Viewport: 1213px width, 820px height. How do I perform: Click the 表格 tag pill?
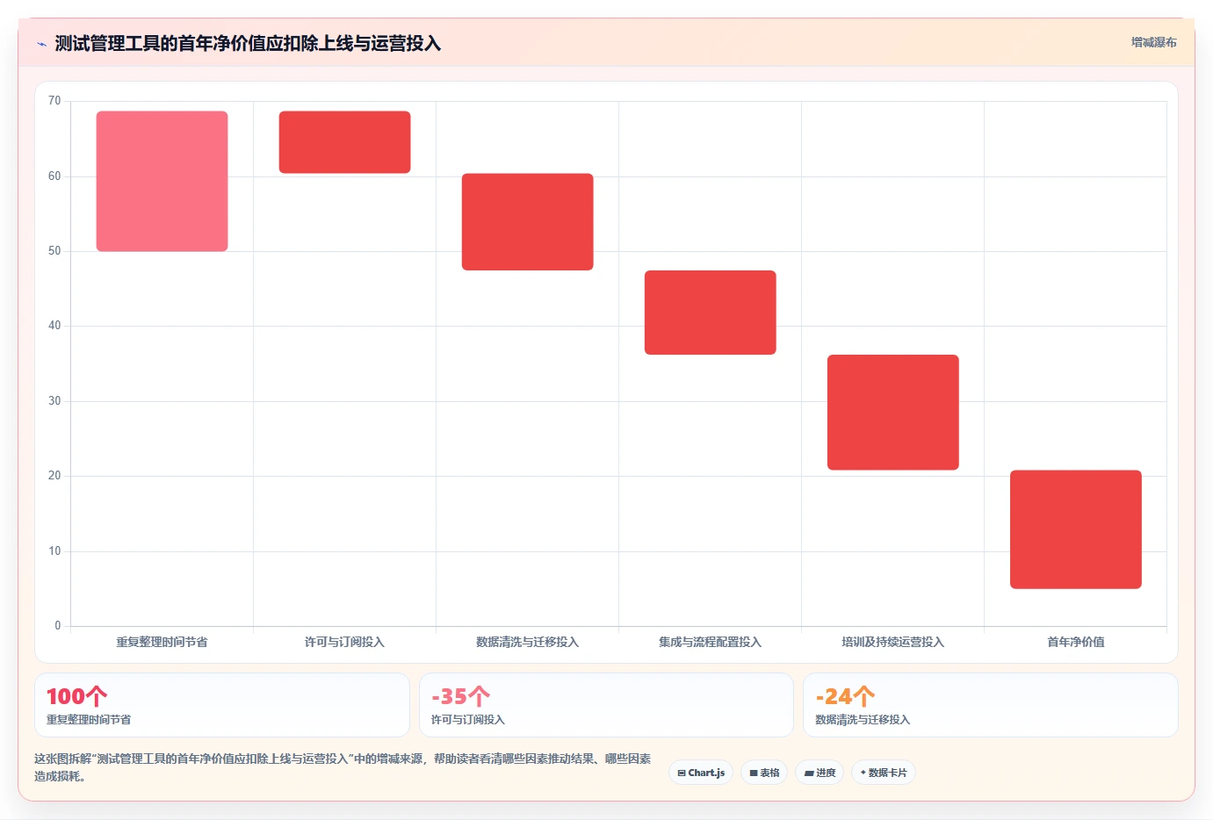pyautogui.click(x=764, y=773)
